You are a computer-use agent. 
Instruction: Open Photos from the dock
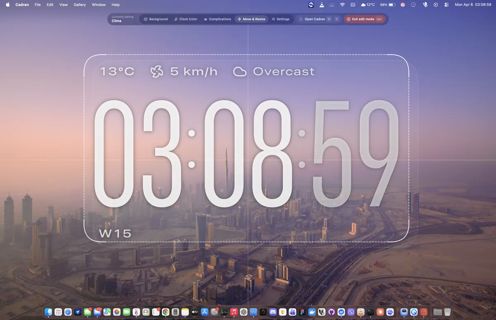[x=117, y=312]
